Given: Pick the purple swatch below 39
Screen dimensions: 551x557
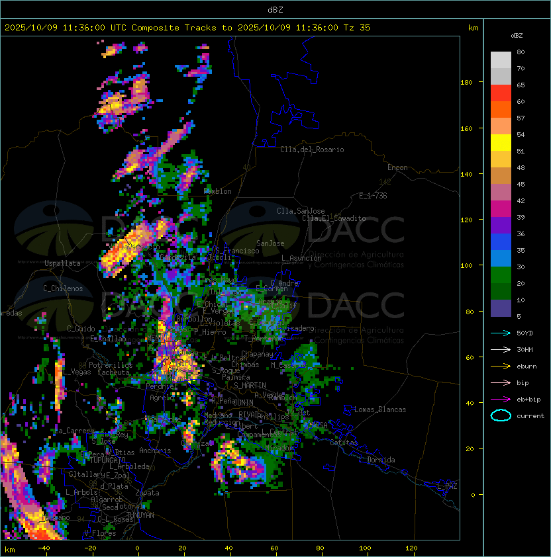Looking at the screenshot, I should (501, 225).
